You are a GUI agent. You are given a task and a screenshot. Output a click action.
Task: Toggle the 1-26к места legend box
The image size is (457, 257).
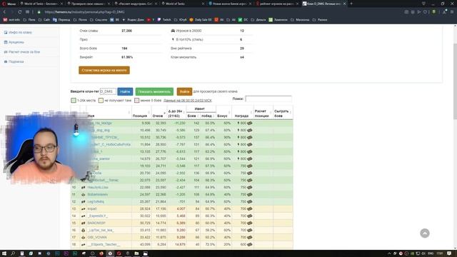click(x=74, y=100)
